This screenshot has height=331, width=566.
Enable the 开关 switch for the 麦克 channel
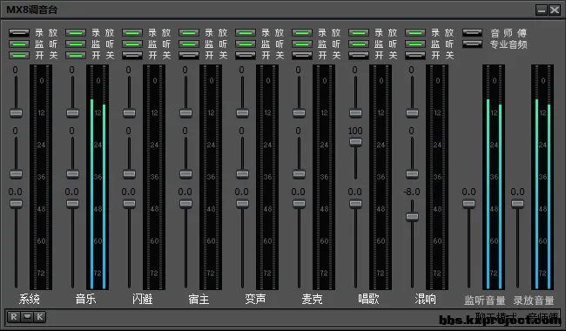click(x=302, y=56)
